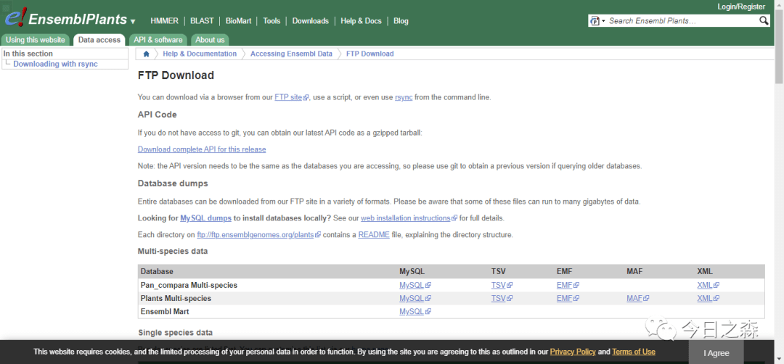
Task: Click the home icon in breadcrumb
Action: (x=147, y=54)
